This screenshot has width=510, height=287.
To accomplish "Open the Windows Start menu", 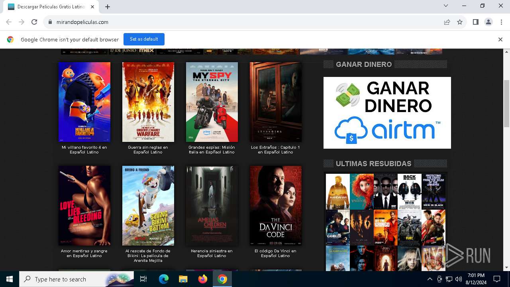I will pos(10,279).
